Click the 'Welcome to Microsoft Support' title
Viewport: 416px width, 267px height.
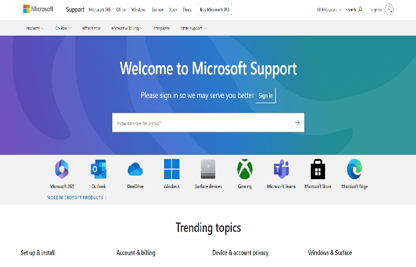(x=208, y=69)
